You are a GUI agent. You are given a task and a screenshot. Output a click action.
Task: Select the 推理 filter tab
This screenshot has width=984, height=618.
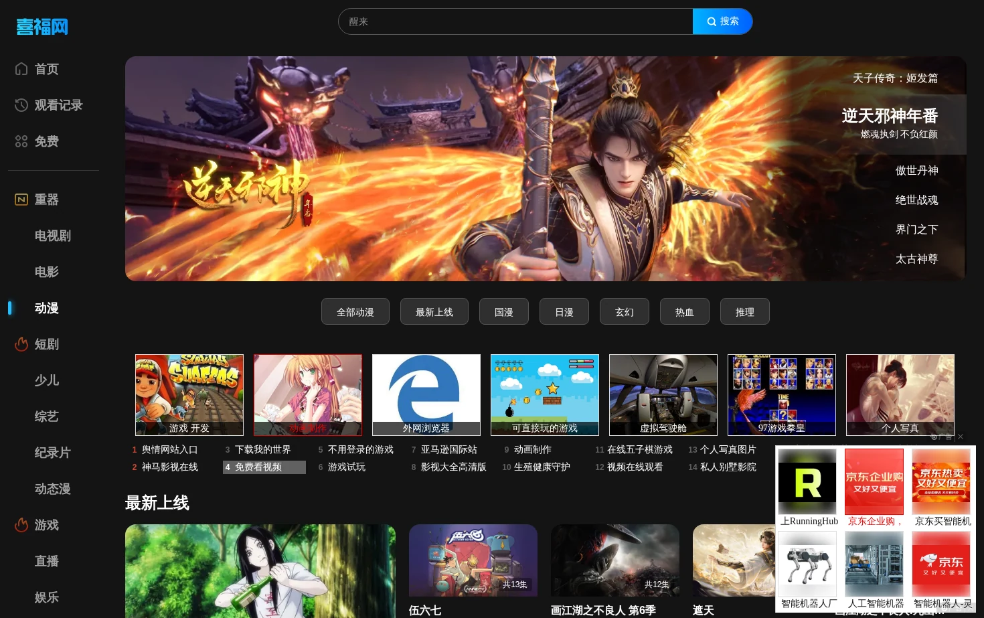pos(745,312)
